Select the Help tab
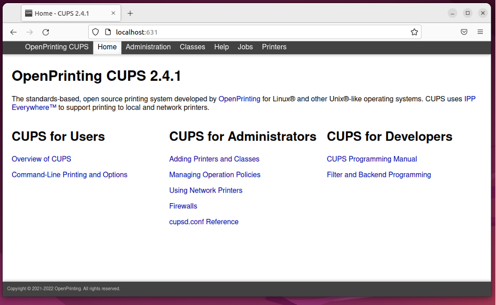496x305 pixels. coord(221,47)
